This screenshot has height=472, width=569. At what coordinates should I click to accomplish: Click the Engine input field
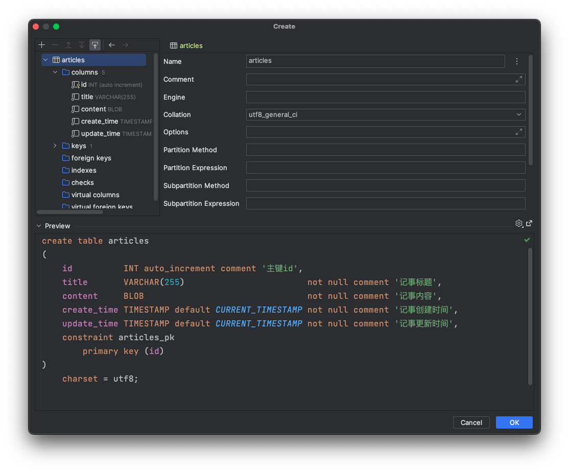tap(386, 97)
